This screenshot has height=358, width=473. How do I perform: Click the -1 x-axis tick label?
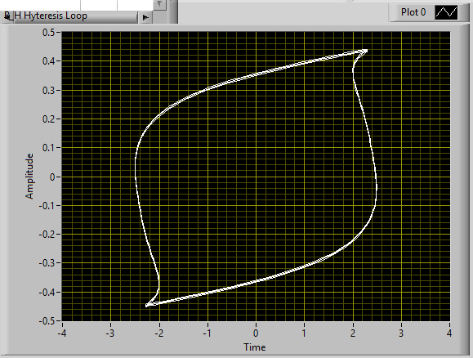pos(207,333)
